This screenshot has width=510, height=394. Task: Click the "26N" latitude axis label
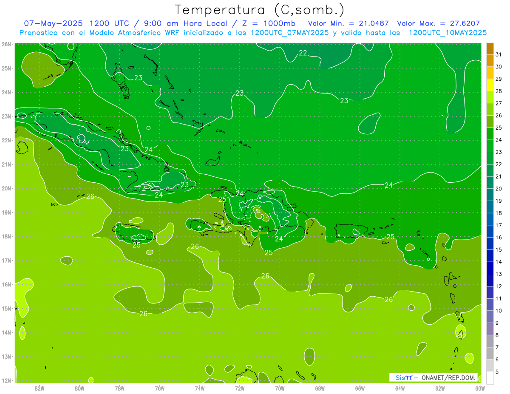point(6,44)
